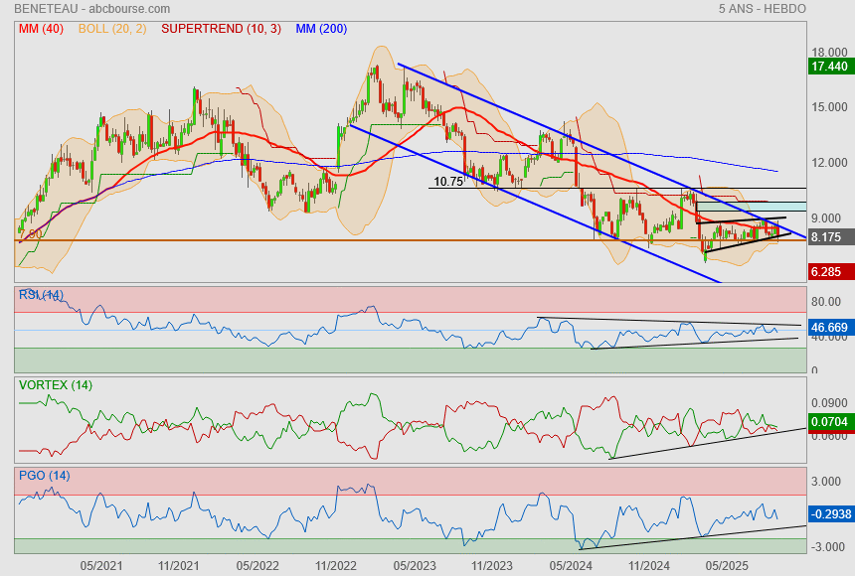Click the 18.000 price axis label

pos(828,53)
